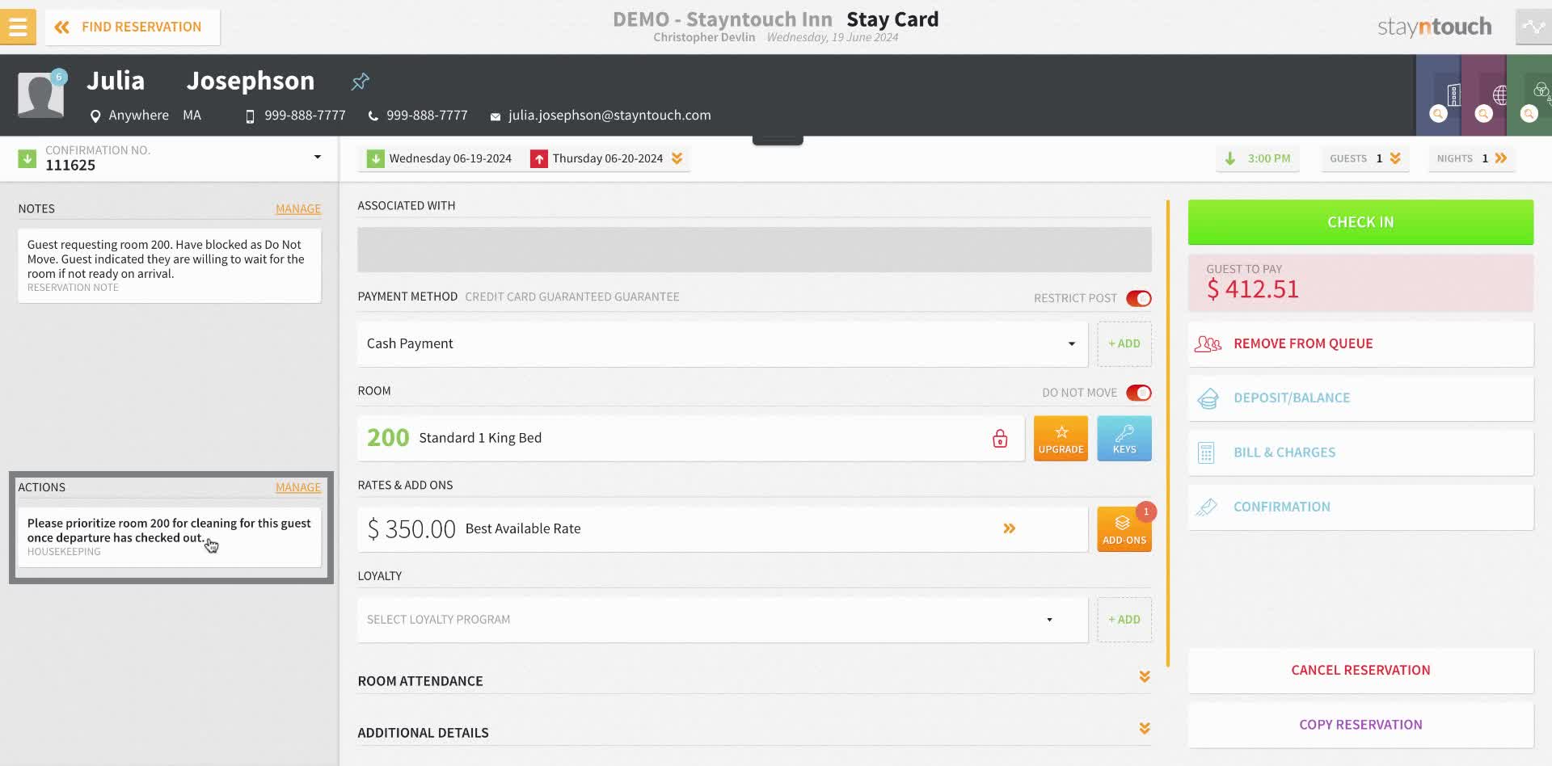Open the housekeeping action item
1552x766 pixels.
point(170,537)
